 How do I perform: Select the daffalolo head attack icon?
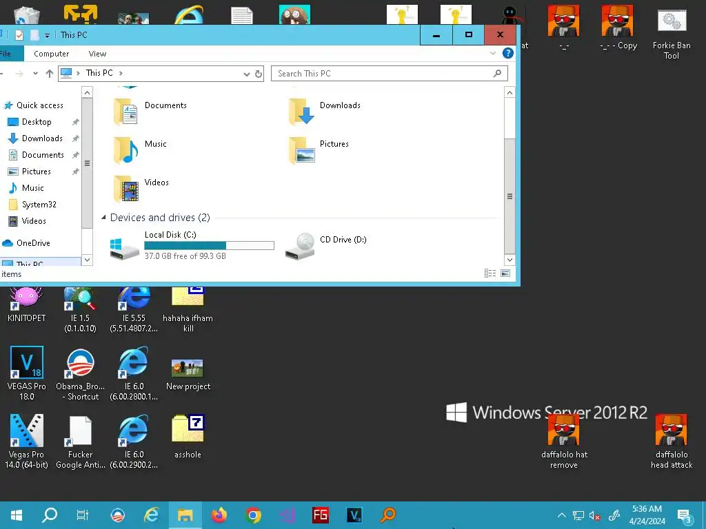tap(672, 442)
